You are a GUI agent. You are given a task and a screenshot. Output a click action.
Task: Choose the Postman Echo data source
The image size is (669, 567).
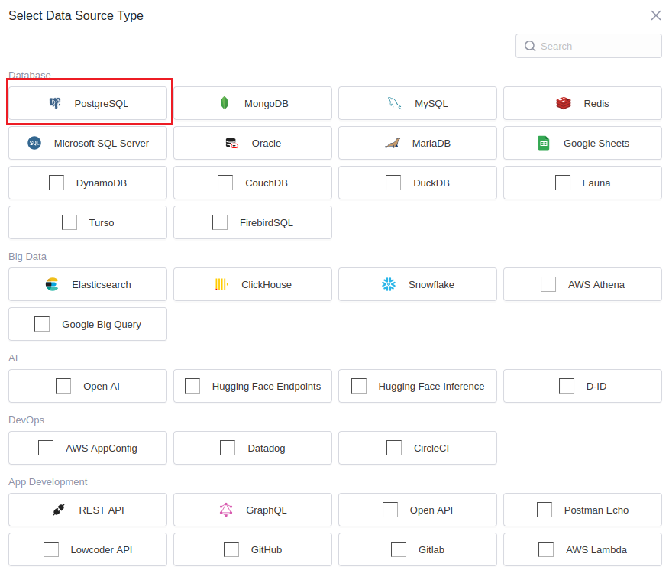tap(583, 510)
